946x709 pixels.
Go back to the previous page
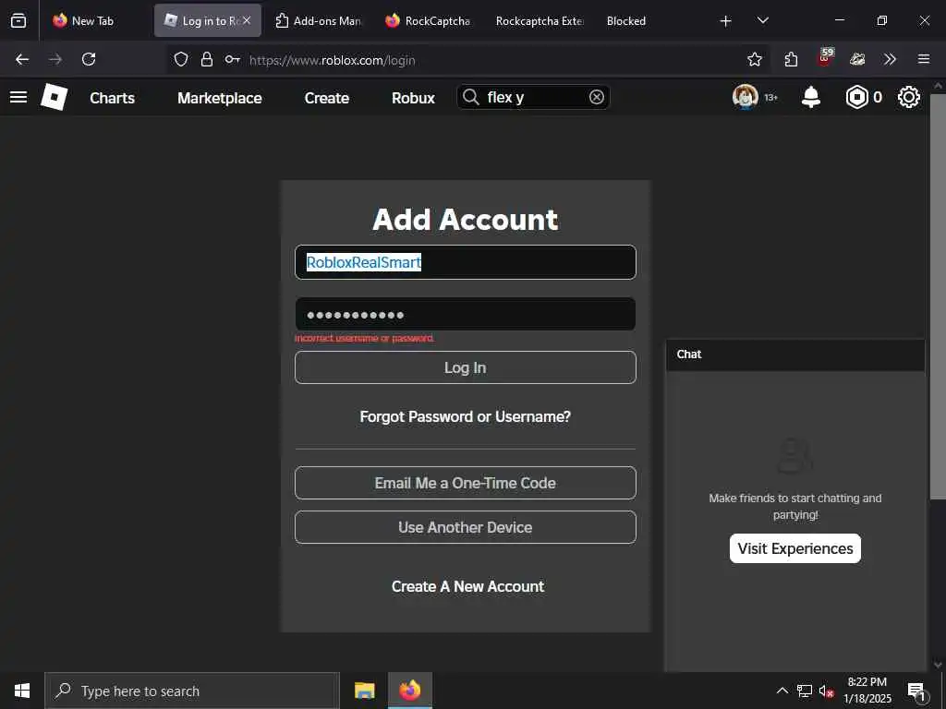click(22, 59)
